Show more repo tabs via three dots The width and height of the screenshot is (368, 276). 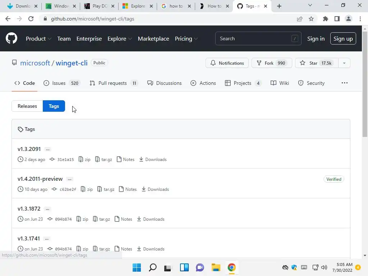[x=345, y=83]
